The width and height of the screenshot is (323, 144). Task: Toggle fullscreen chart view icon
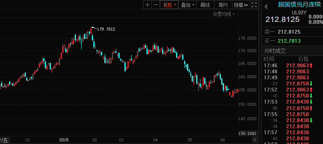tap(254, 5)
